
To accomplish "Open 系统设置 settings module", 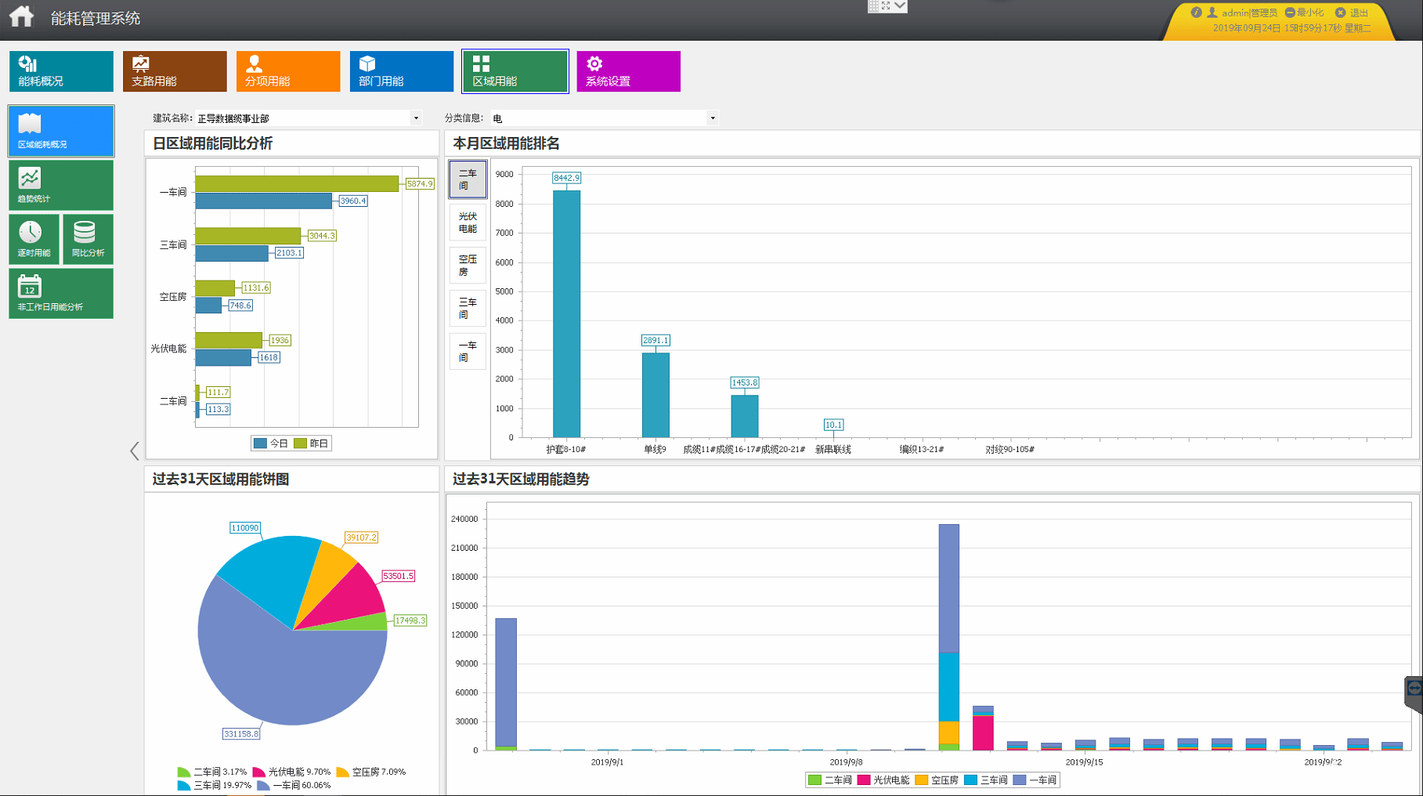I will 628,71.
